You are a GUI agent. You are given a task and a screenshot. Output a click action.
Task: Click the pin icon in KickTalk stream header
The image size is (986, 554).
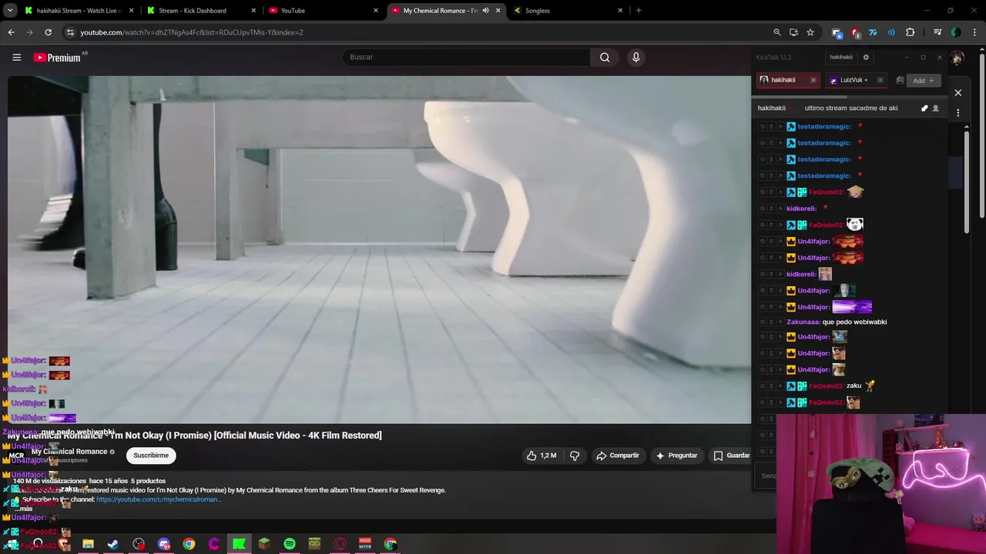(x=924, y=108)
